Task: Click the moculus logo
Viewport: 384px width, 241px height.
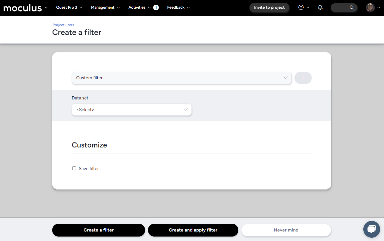Action: click(22, 8)
